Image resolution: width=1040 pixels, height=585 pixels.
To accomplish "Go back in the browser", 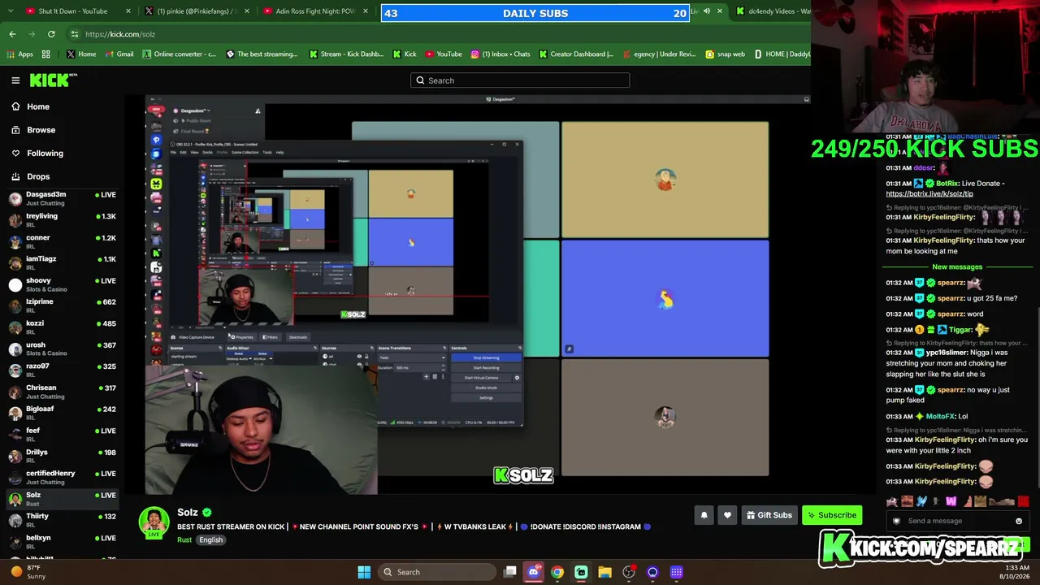I will tap(12, 34).
